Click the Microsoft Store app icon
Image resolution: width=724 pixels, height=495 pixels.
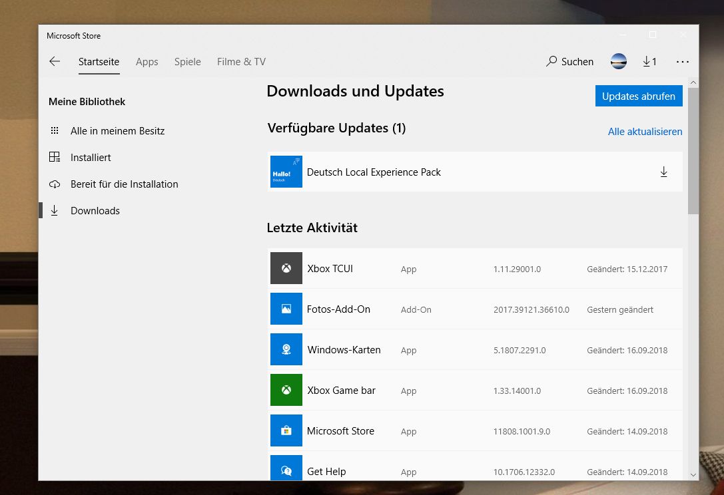286,430
